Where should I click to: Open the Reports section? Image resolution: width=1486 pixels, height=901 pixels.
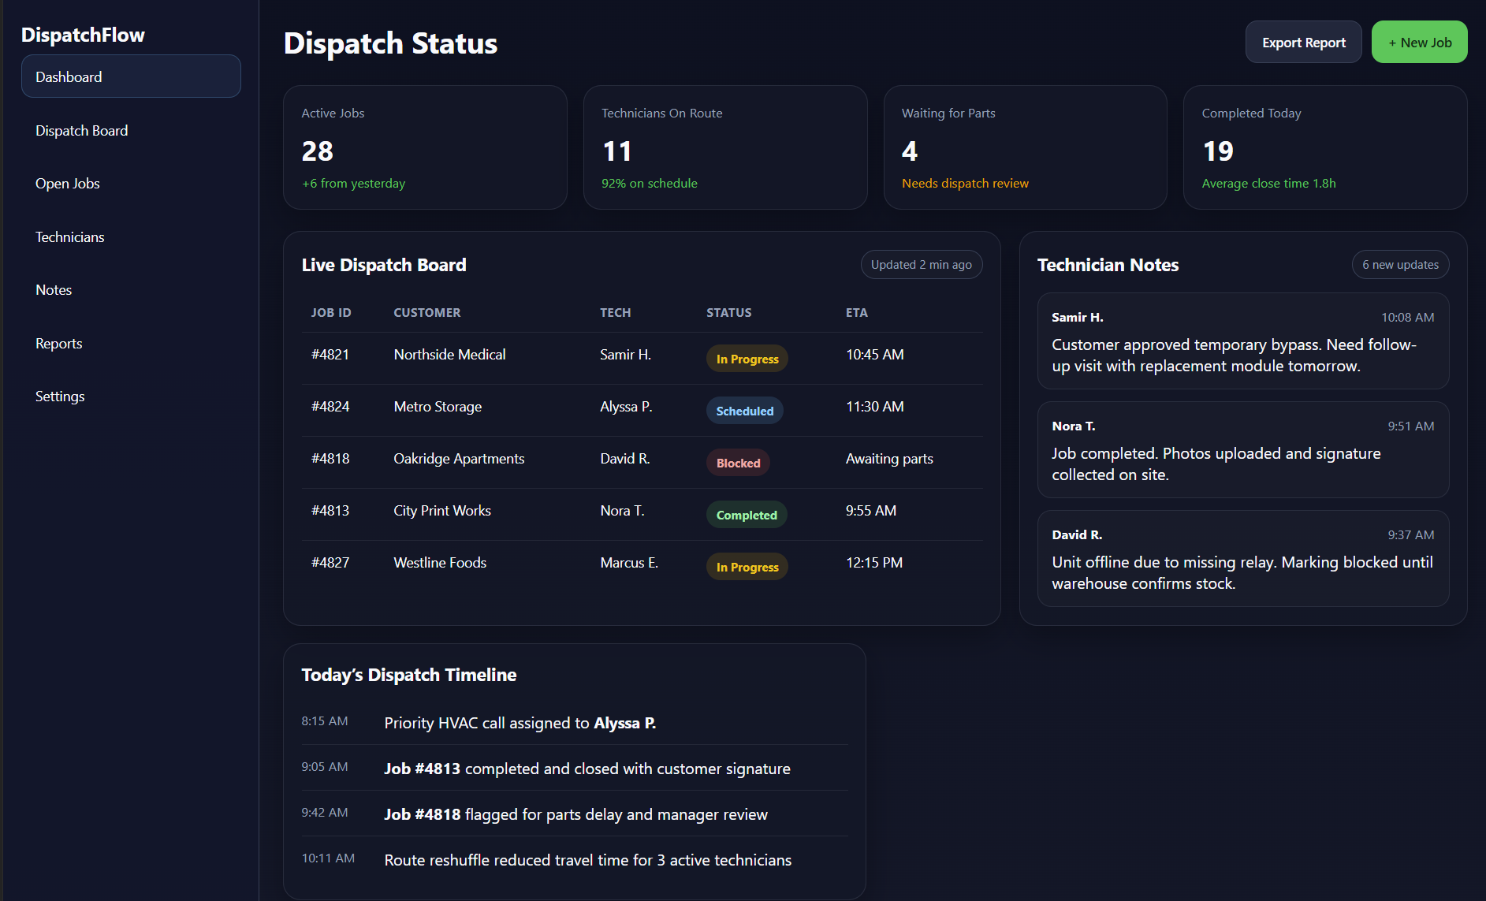tap(58, 343)
